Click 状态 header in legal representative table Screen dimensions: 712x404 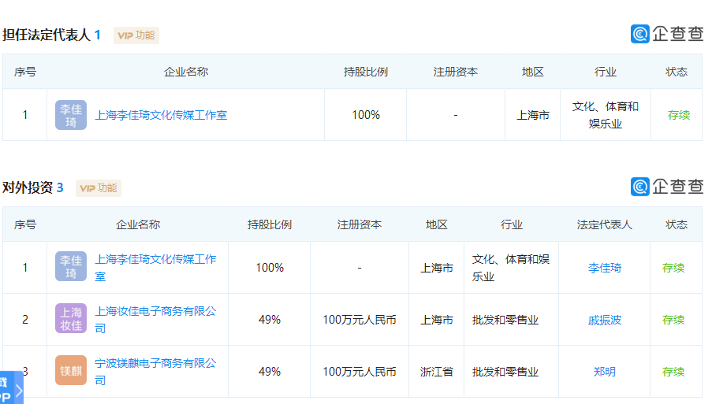pos(677,72)
